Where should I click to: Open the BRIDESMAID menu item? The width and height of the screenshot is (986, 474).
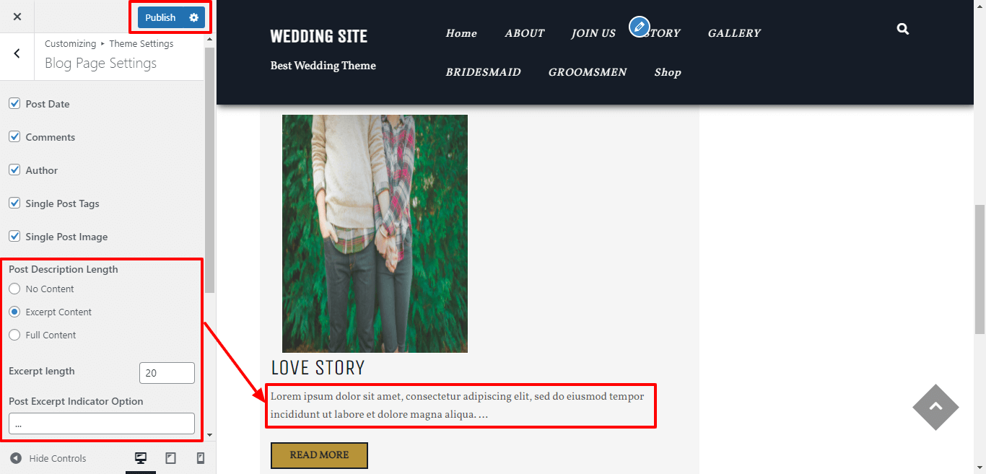click(x=483, y=72)
